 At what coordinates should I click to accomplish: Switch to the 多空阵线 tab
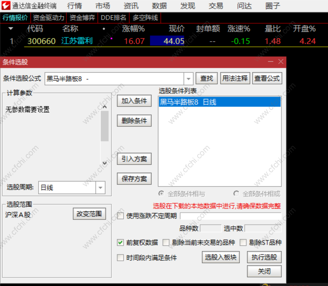[x=145, y=18]
